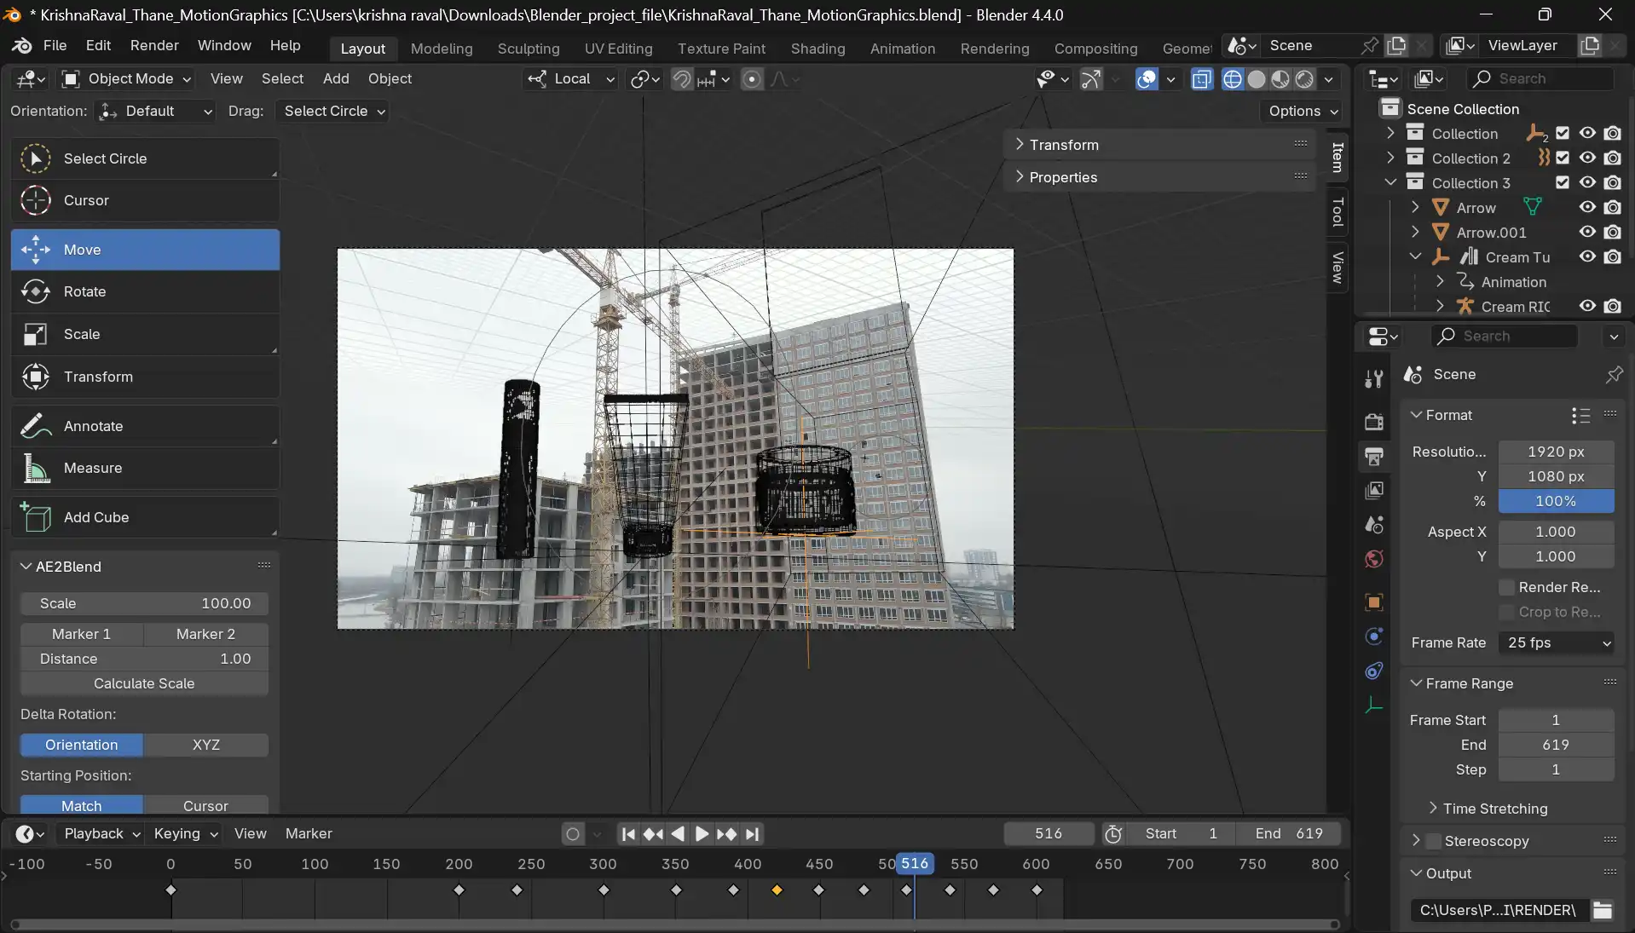Jump to the timeline's last frame

coord(752,834)
